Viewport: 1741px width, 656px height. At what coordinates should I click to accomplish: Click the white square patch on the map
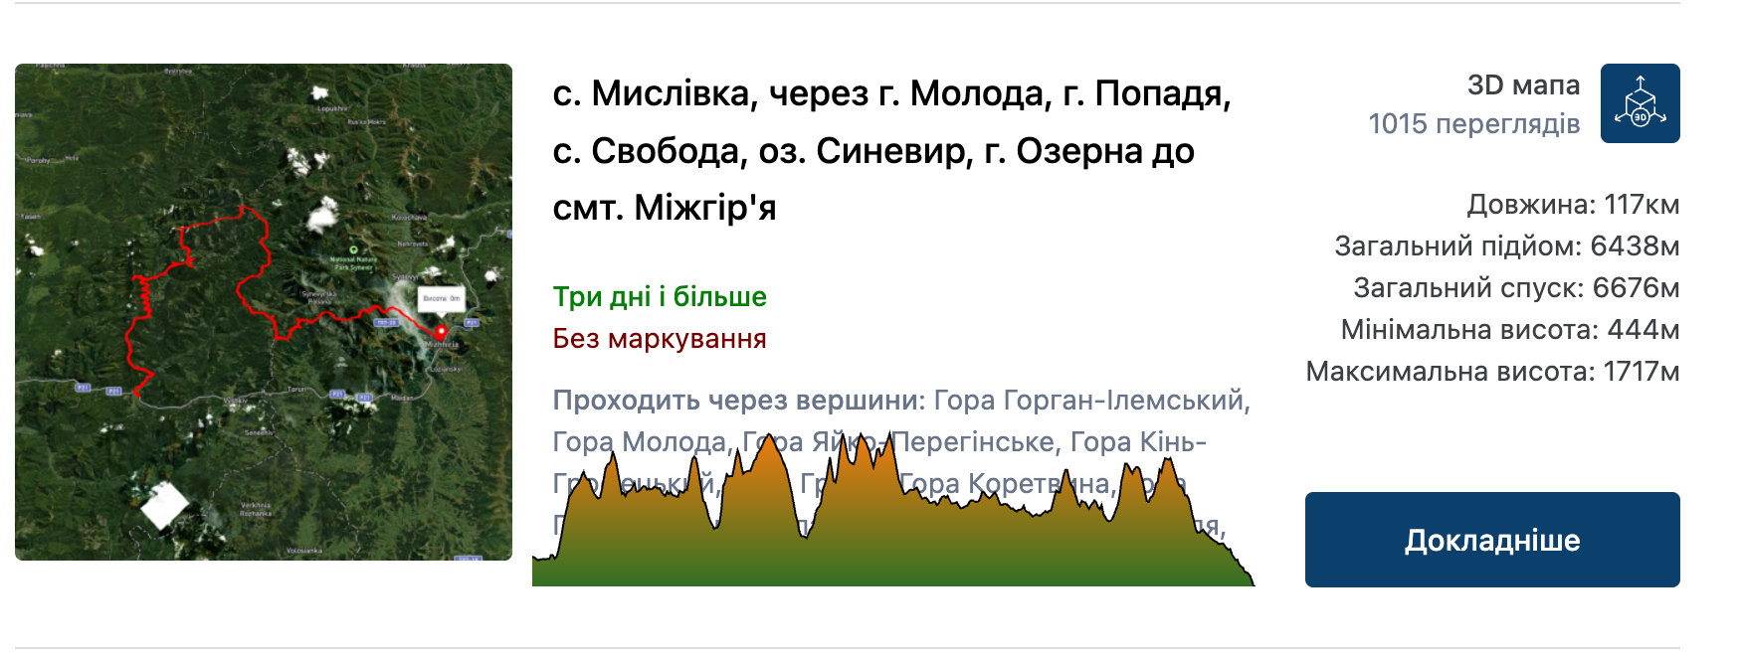[164, 505]
